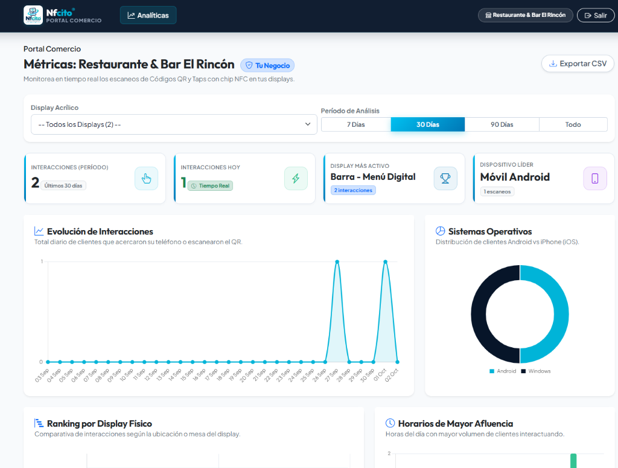
Task: Click the 27 Sep peak data point
Action: (337, 262)
